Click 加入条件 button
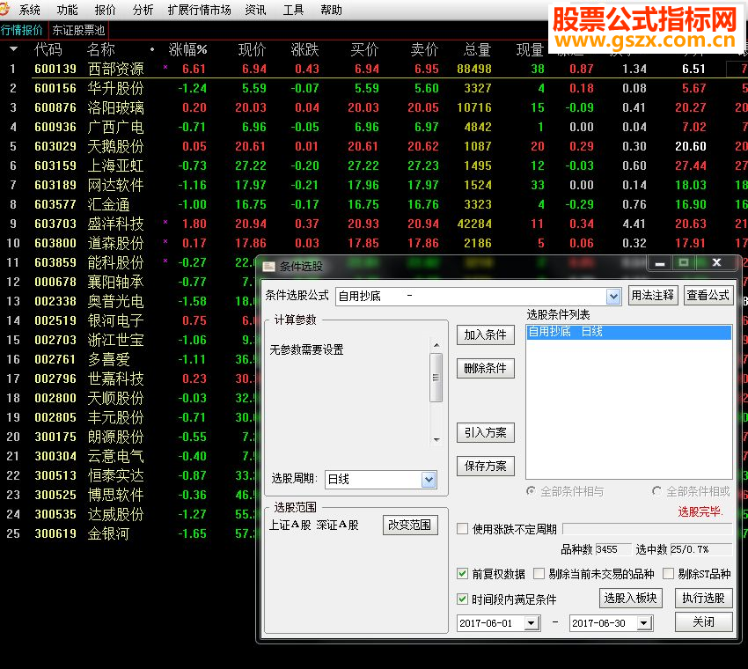Image resolution: width=748 pixels, height=669 pixels. coord(486,335)
